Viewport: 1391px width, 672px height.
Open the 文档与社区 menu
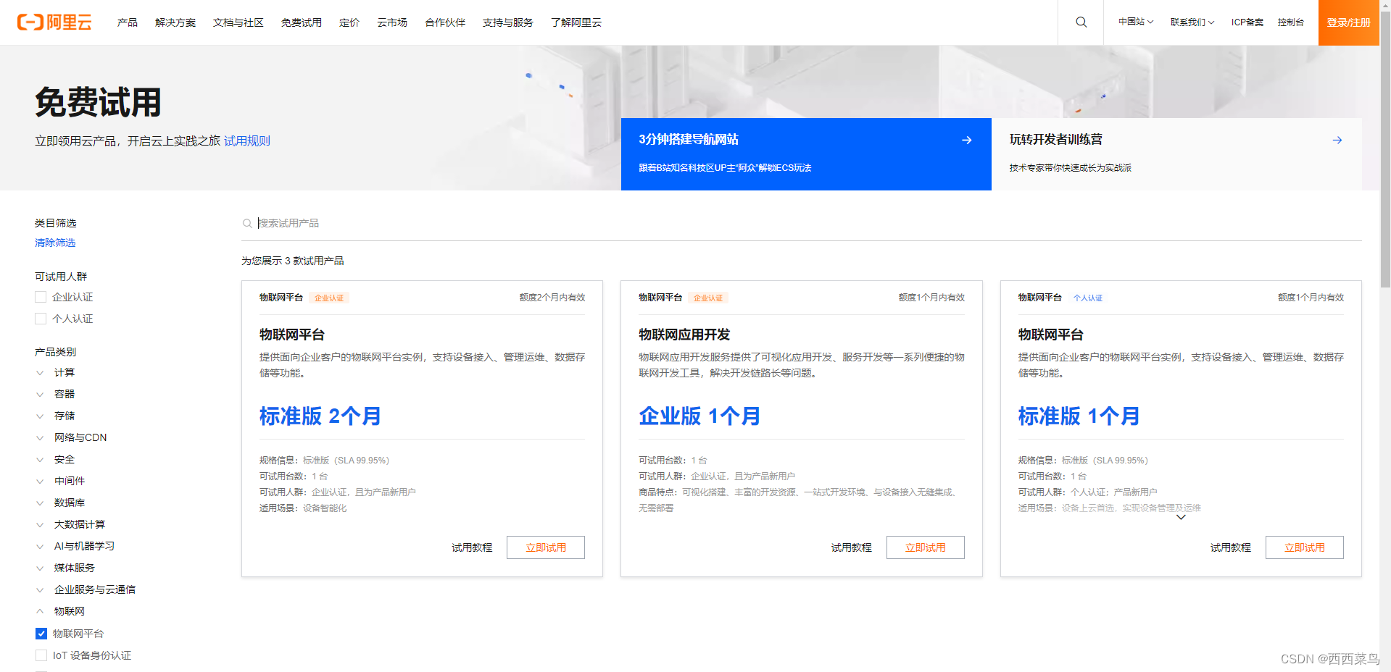(x=238, y=22)
